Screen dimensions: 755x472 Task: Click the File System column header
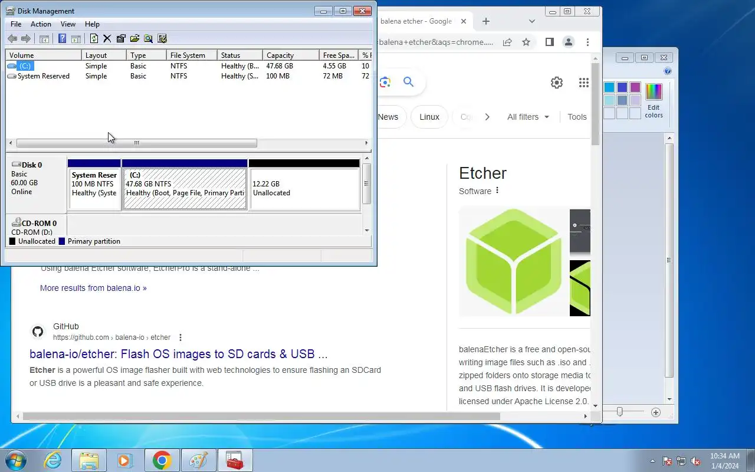tap(191, 55)
